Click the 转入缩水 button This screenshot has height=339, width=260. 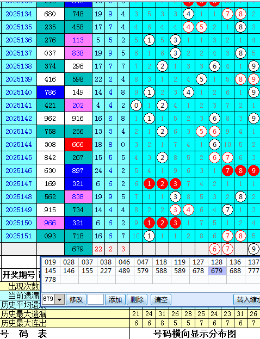247,299
